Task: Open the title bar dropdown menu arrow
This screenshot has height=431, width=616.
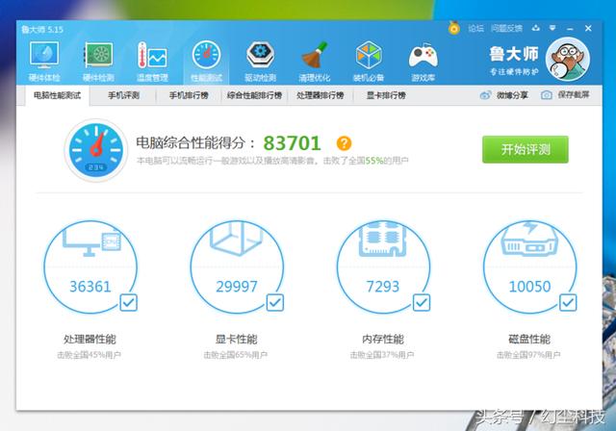Action: click(x=552, y=28)
